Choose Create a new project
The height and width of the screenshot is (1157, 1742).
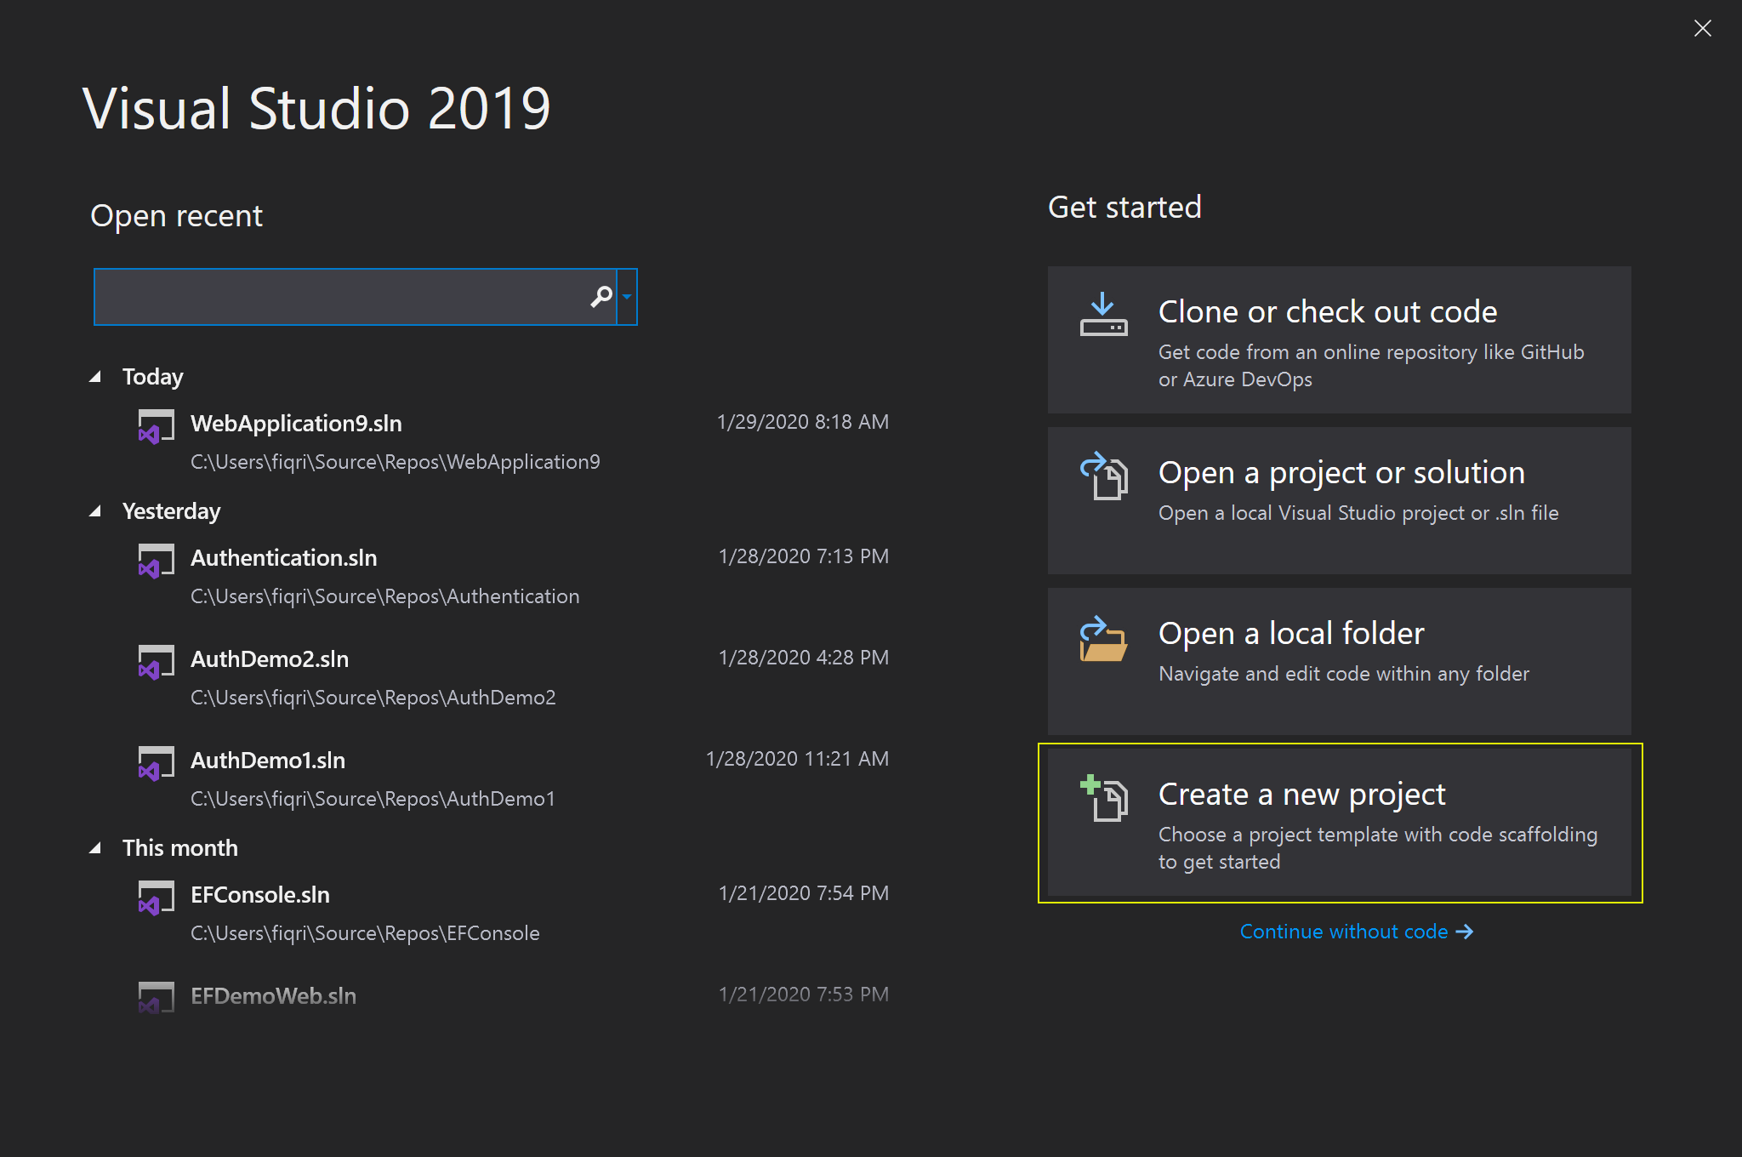point(1340,823)
